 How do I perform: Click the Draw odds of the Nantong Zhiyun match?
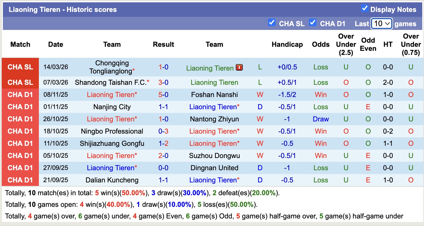321,119
